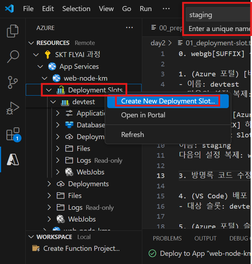This screenshot has width=252, height=264.
Task: Open the Edit menu
Action: click(x=48, y=9)
